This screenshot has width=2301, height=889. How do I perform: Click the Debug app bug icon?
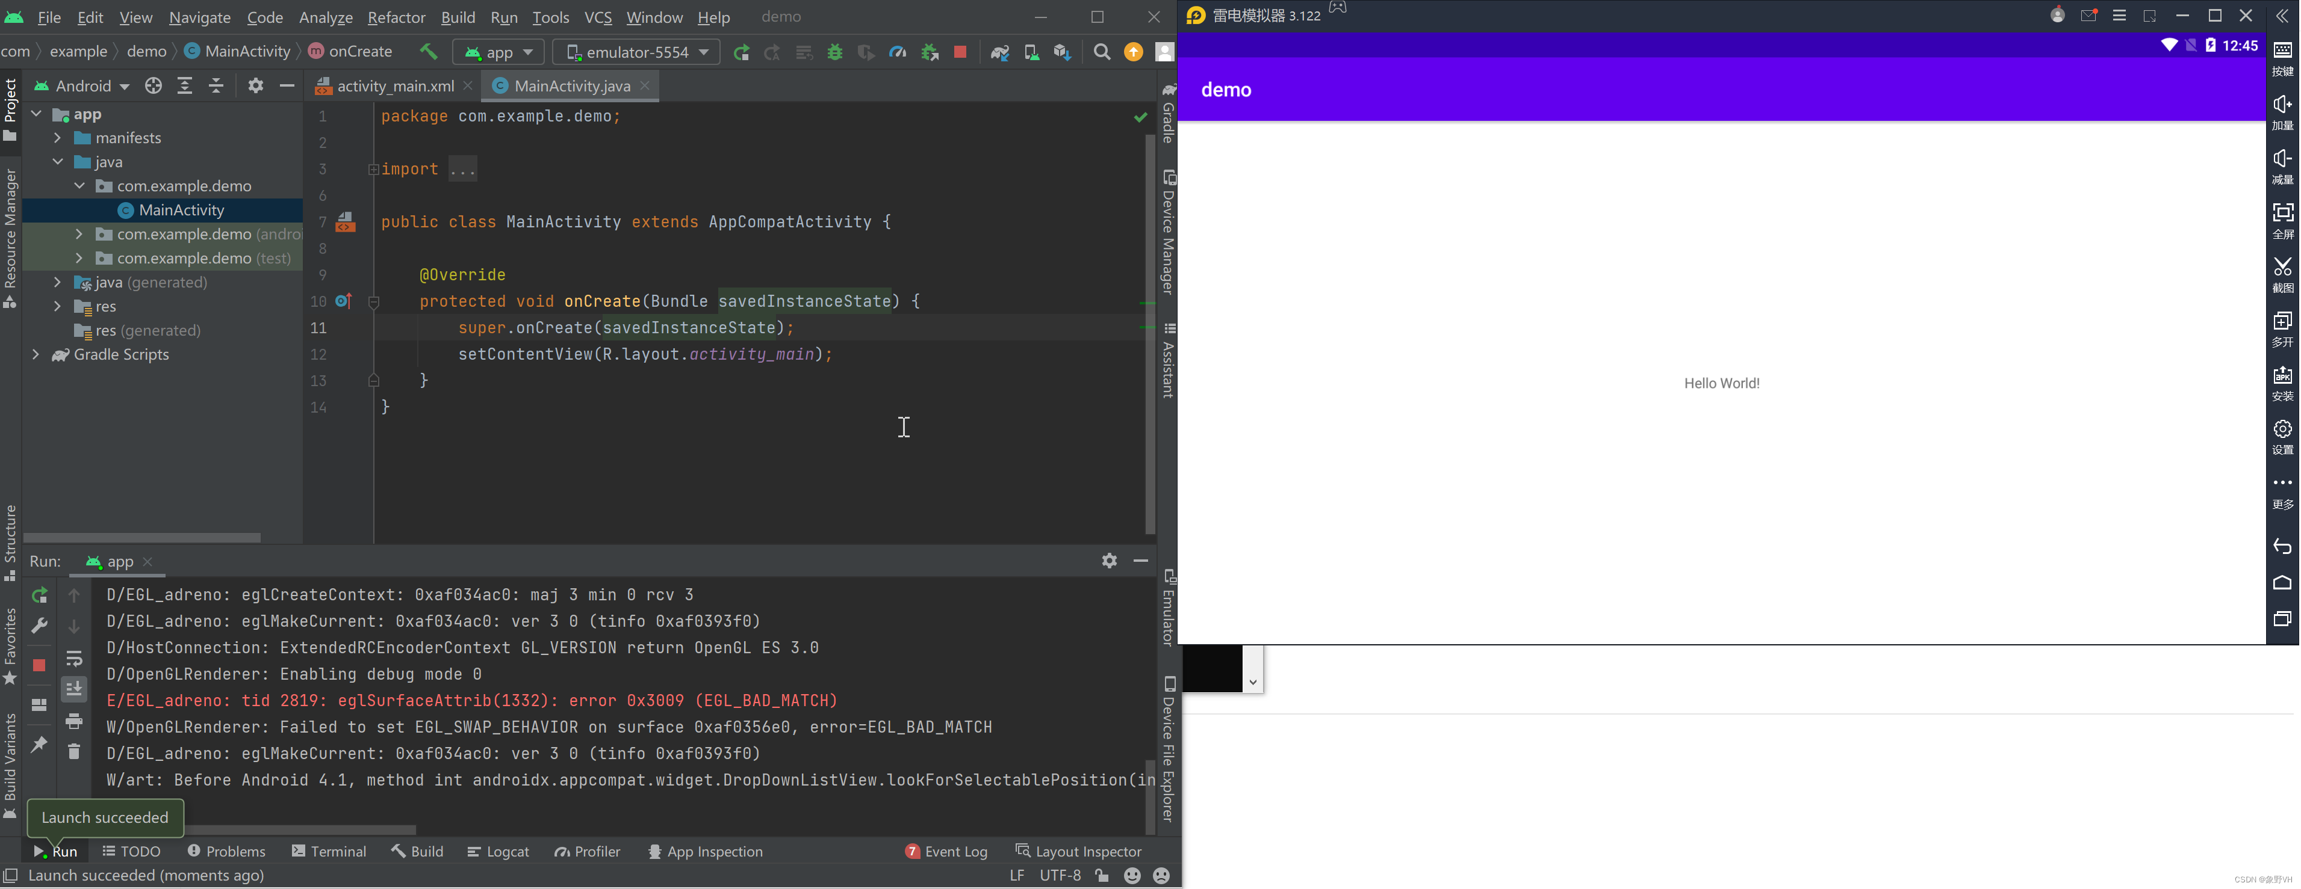tap(835, 52)
